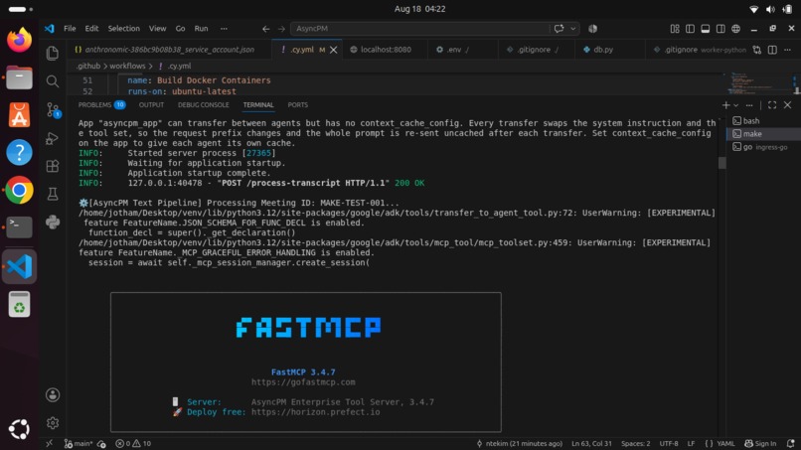Click the main* branch status item
This screenshot has height=450, width=801.
click(x=79, y=443)
